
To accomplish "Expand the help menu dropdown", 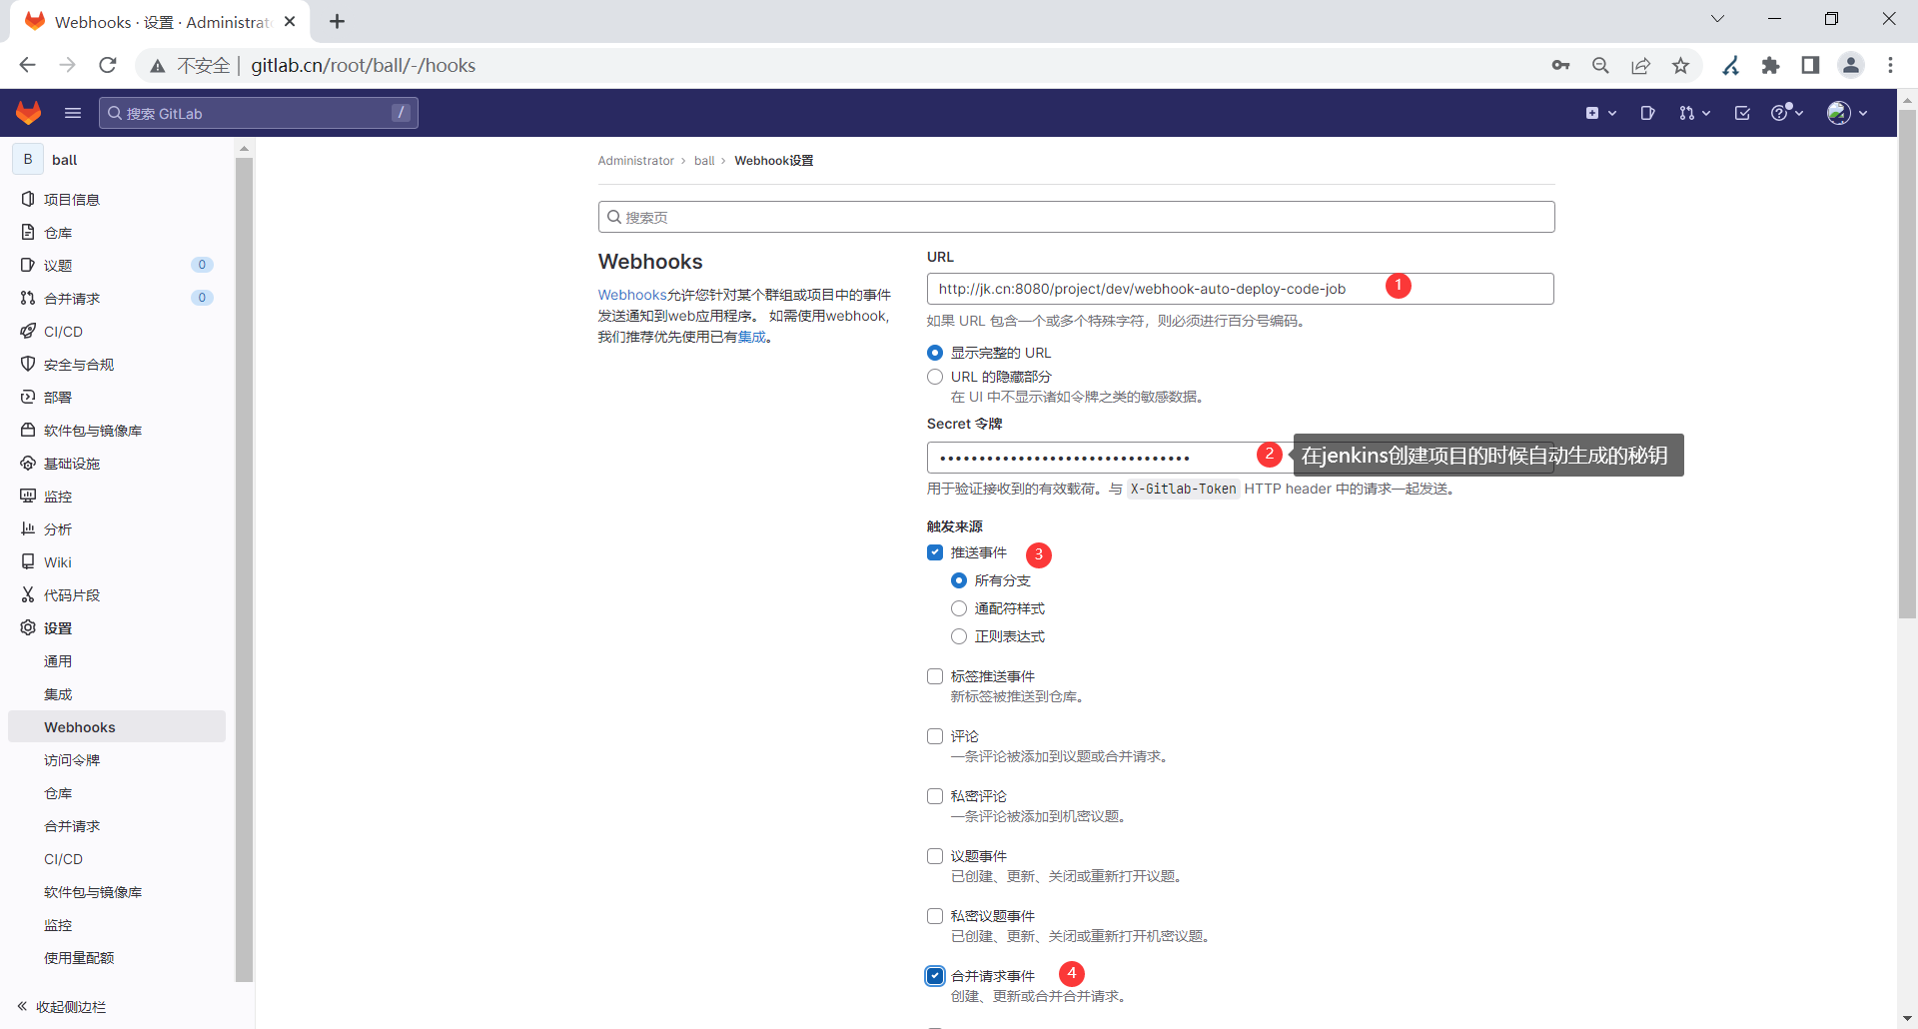I will [x=1787, y=113].
